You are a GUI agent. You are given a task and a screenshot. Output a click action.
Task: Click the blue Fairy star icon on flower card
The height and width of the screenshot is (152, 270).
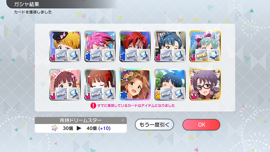pos(124,96)
